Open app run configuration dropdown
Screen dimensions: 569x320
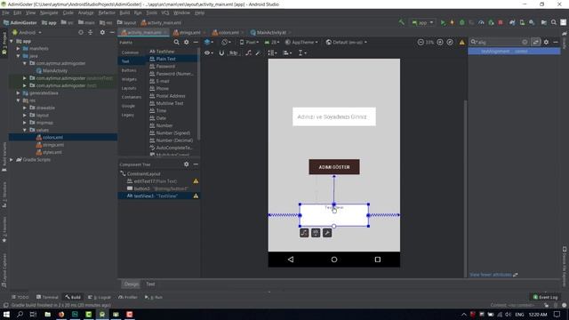point(422,22)
